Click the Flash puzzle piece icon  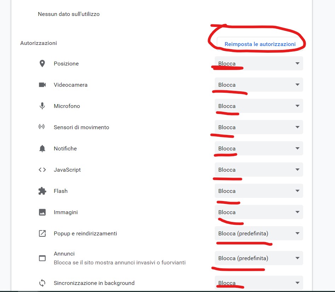(x=42, y=191)
